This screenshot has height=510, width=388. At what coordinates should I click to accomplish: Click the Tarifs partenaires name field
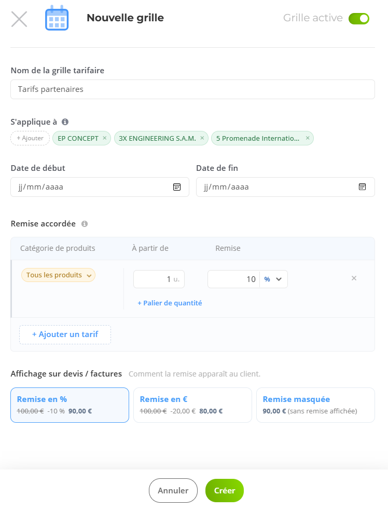192,89
